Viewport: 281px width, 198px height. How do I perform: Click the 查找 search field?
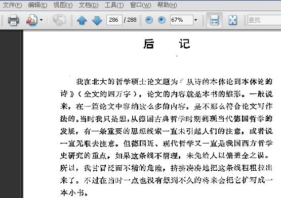click(x=264, y=20)
